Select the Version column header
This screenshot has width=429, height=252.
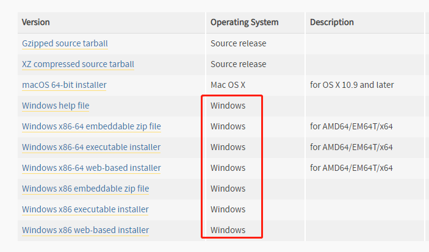36,22
